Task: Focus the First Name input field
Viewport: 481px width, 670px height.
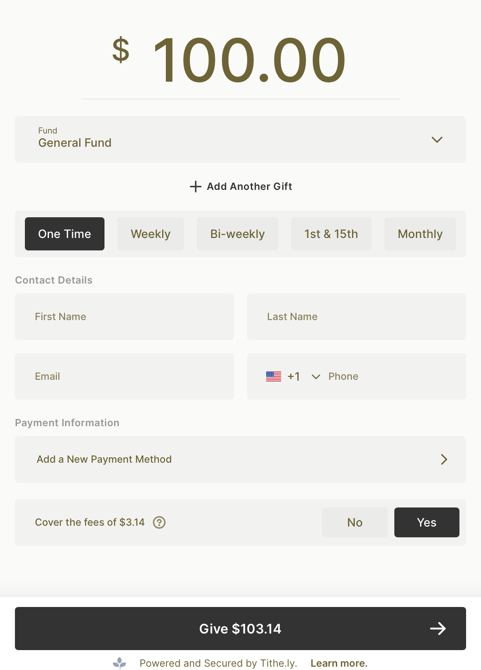Action: (124, 317)
